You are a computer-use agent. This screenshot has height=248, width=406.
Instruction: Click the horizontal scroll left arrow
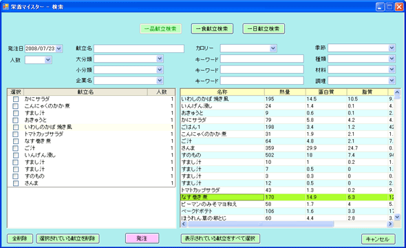tap(184, 224)
